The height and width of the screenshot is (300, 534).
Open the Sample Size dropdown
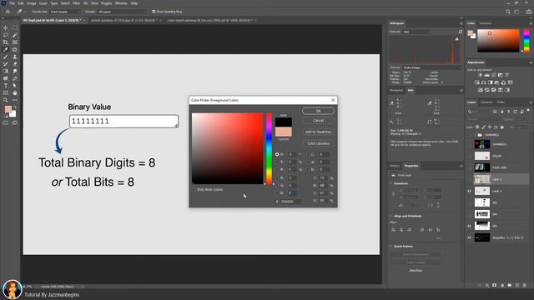coord(65,12)
